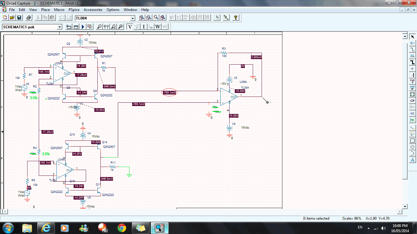
Task: Click horizontal scrollbar right arrow
Action: 400,211
